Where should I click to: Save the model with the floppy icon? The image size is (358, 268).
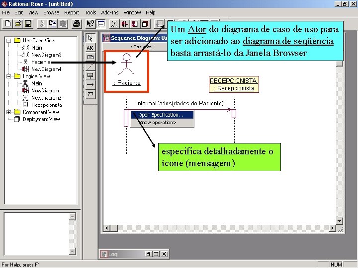point(28,24)
